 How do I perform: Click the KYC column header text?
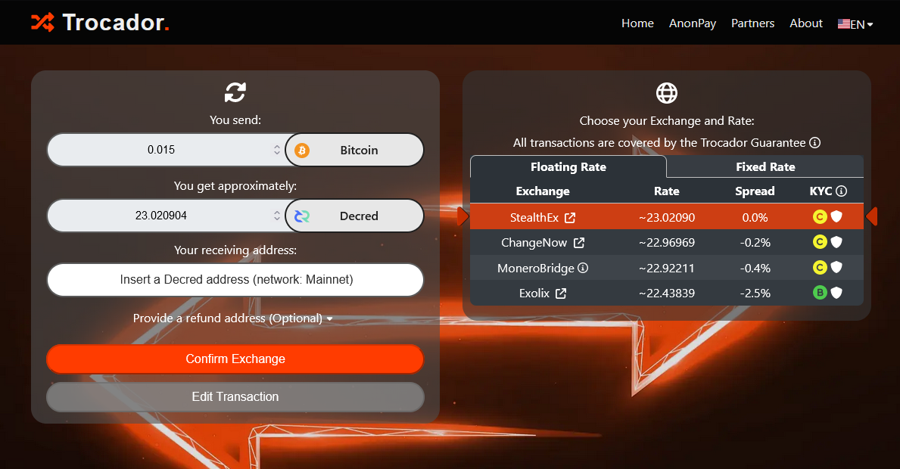point(821,191)
